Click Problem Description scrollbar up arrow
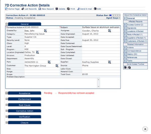 pyautogui.click(x=98, y=79)
